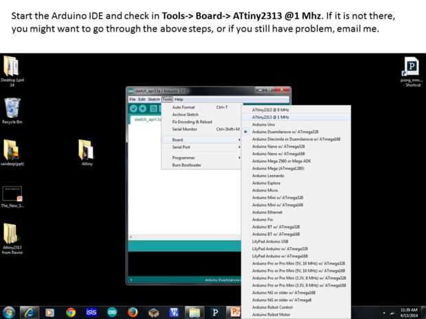426x319 pixels.
Task: Select ATtiny2313 @ 1 MHz board
Action: (x=296, y=117)
